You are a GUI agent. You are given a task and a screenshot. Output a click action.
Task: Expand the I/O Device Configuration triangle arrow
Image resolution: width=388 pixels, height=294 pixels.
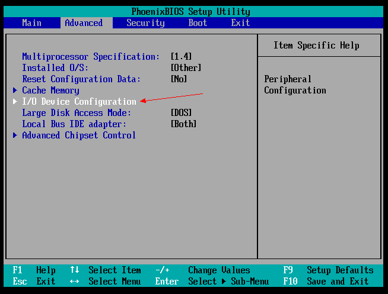pyautogui.click(x=15, y=101)
